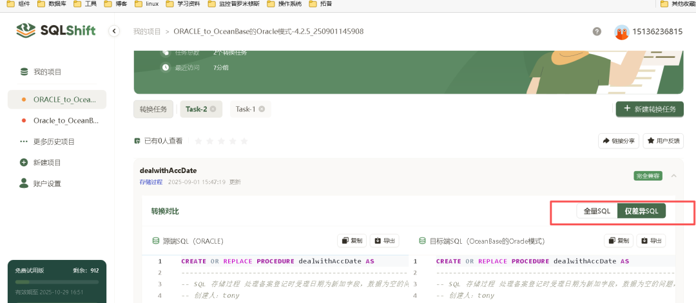Screen dimensions: 696x303
Task: Click the 目标端SQL database icon
Action: [423, 241]
